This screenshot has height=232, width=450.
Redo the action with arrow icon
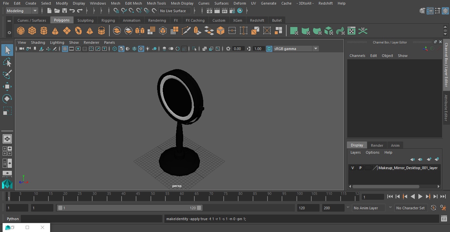[80, 11]
